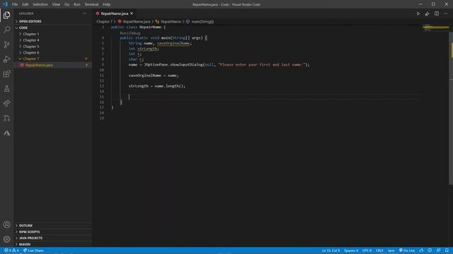Open the Azure activity bar view

(x=6, y=133)
